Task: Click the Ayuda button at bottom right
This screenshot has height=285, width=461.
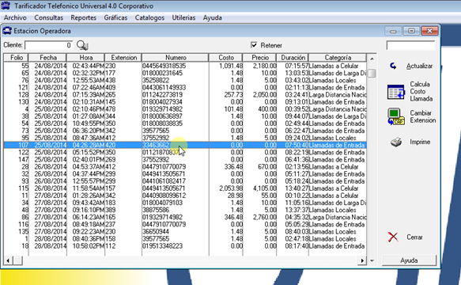Action: pyautogui.click(x=409, y=260)
